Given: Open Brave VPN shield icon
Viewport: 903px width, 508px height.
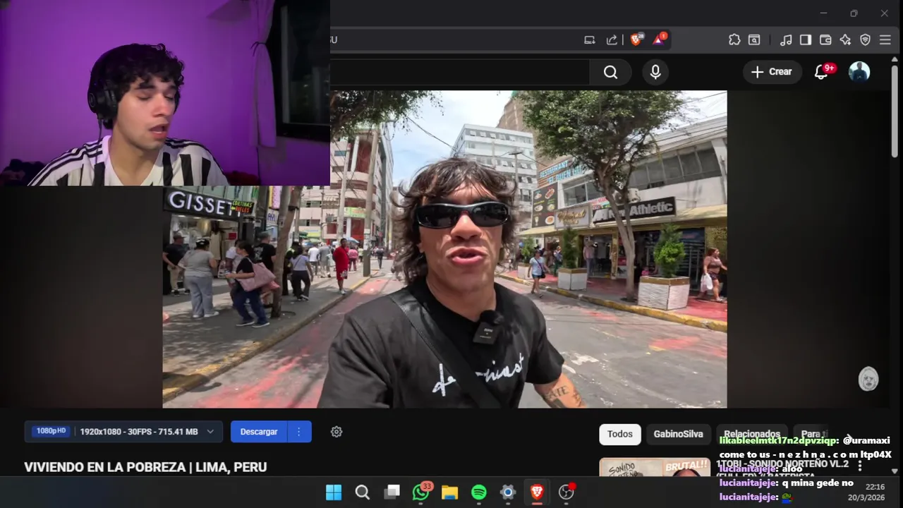Looking at the screenshot, I should pyautogui.click(x=866, y=40).
